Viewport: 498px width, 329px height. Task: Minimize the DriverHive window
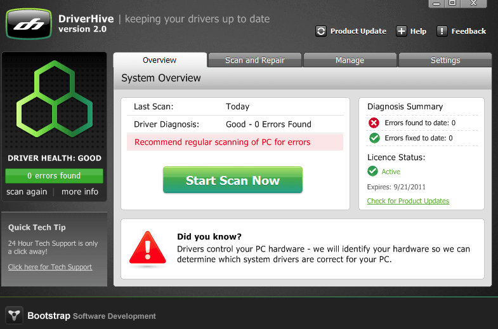436,4
